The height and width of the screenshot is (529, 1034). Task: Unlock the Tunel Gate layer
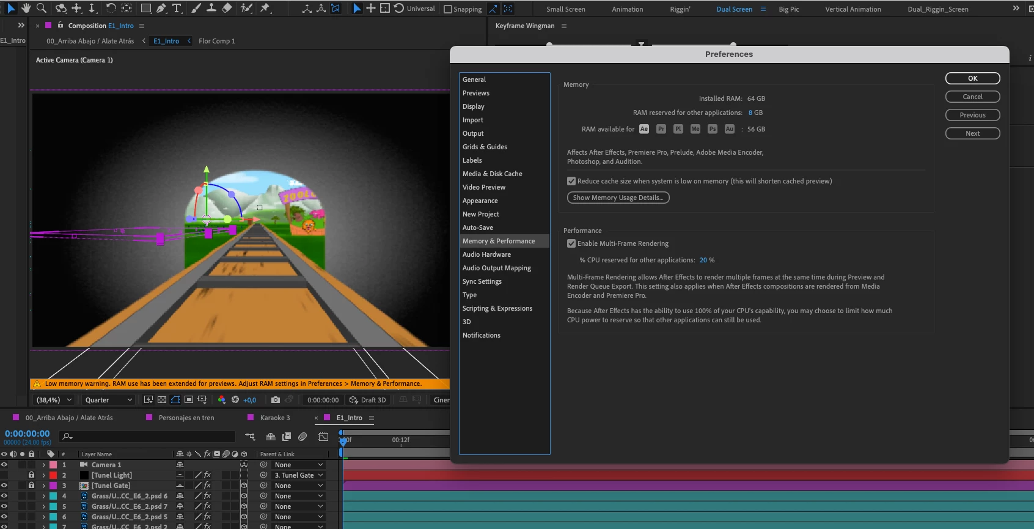[31, 486]
